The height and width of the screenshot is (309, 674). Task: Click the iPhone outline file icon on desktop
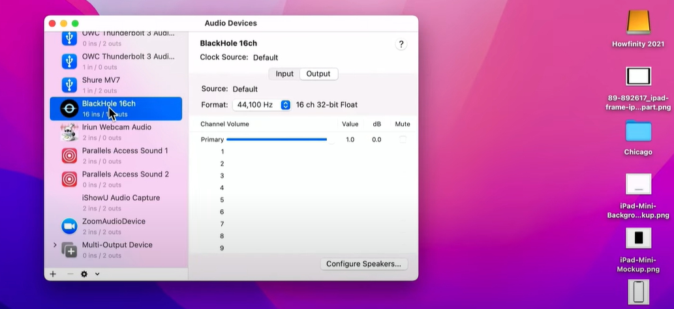638,291
